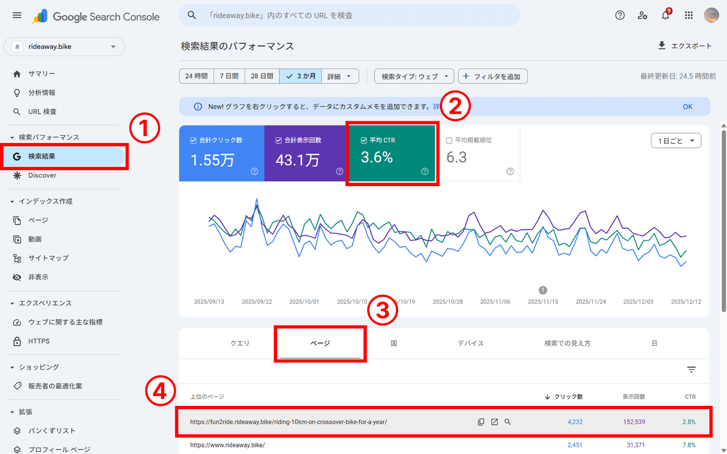727x454 pixels.
Task: Enable the 平均掲載順位 metric
Action: pos(449,140)
